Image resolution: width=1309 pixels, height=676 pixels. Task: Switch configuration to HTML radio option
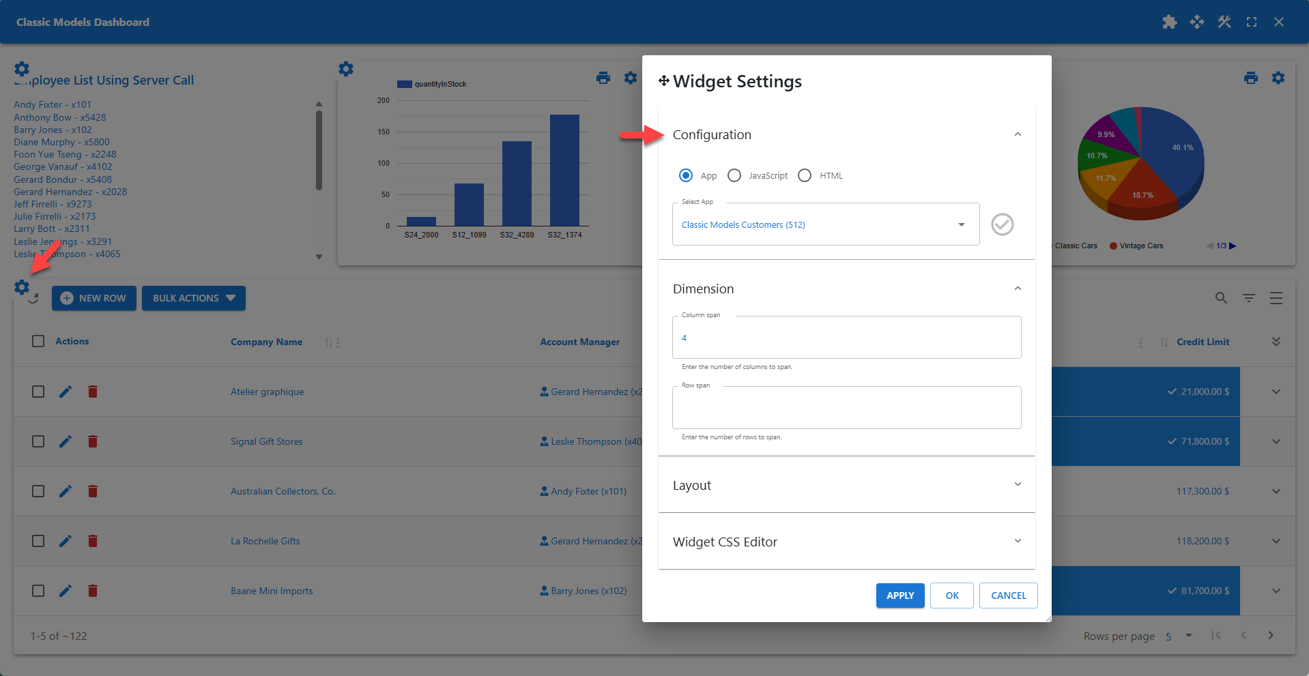coord(804,175)
